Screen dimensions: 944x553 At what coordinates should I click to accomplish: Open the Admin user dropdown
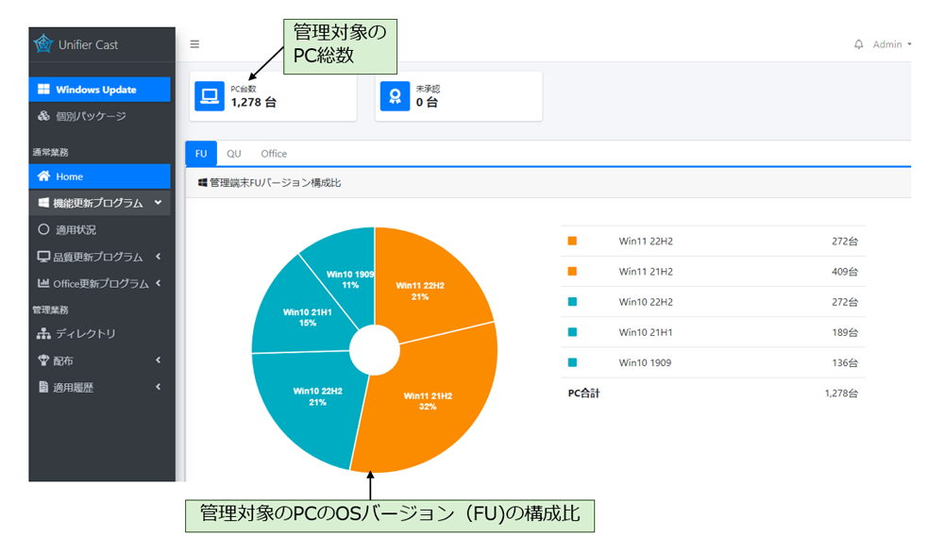[892, 44]
